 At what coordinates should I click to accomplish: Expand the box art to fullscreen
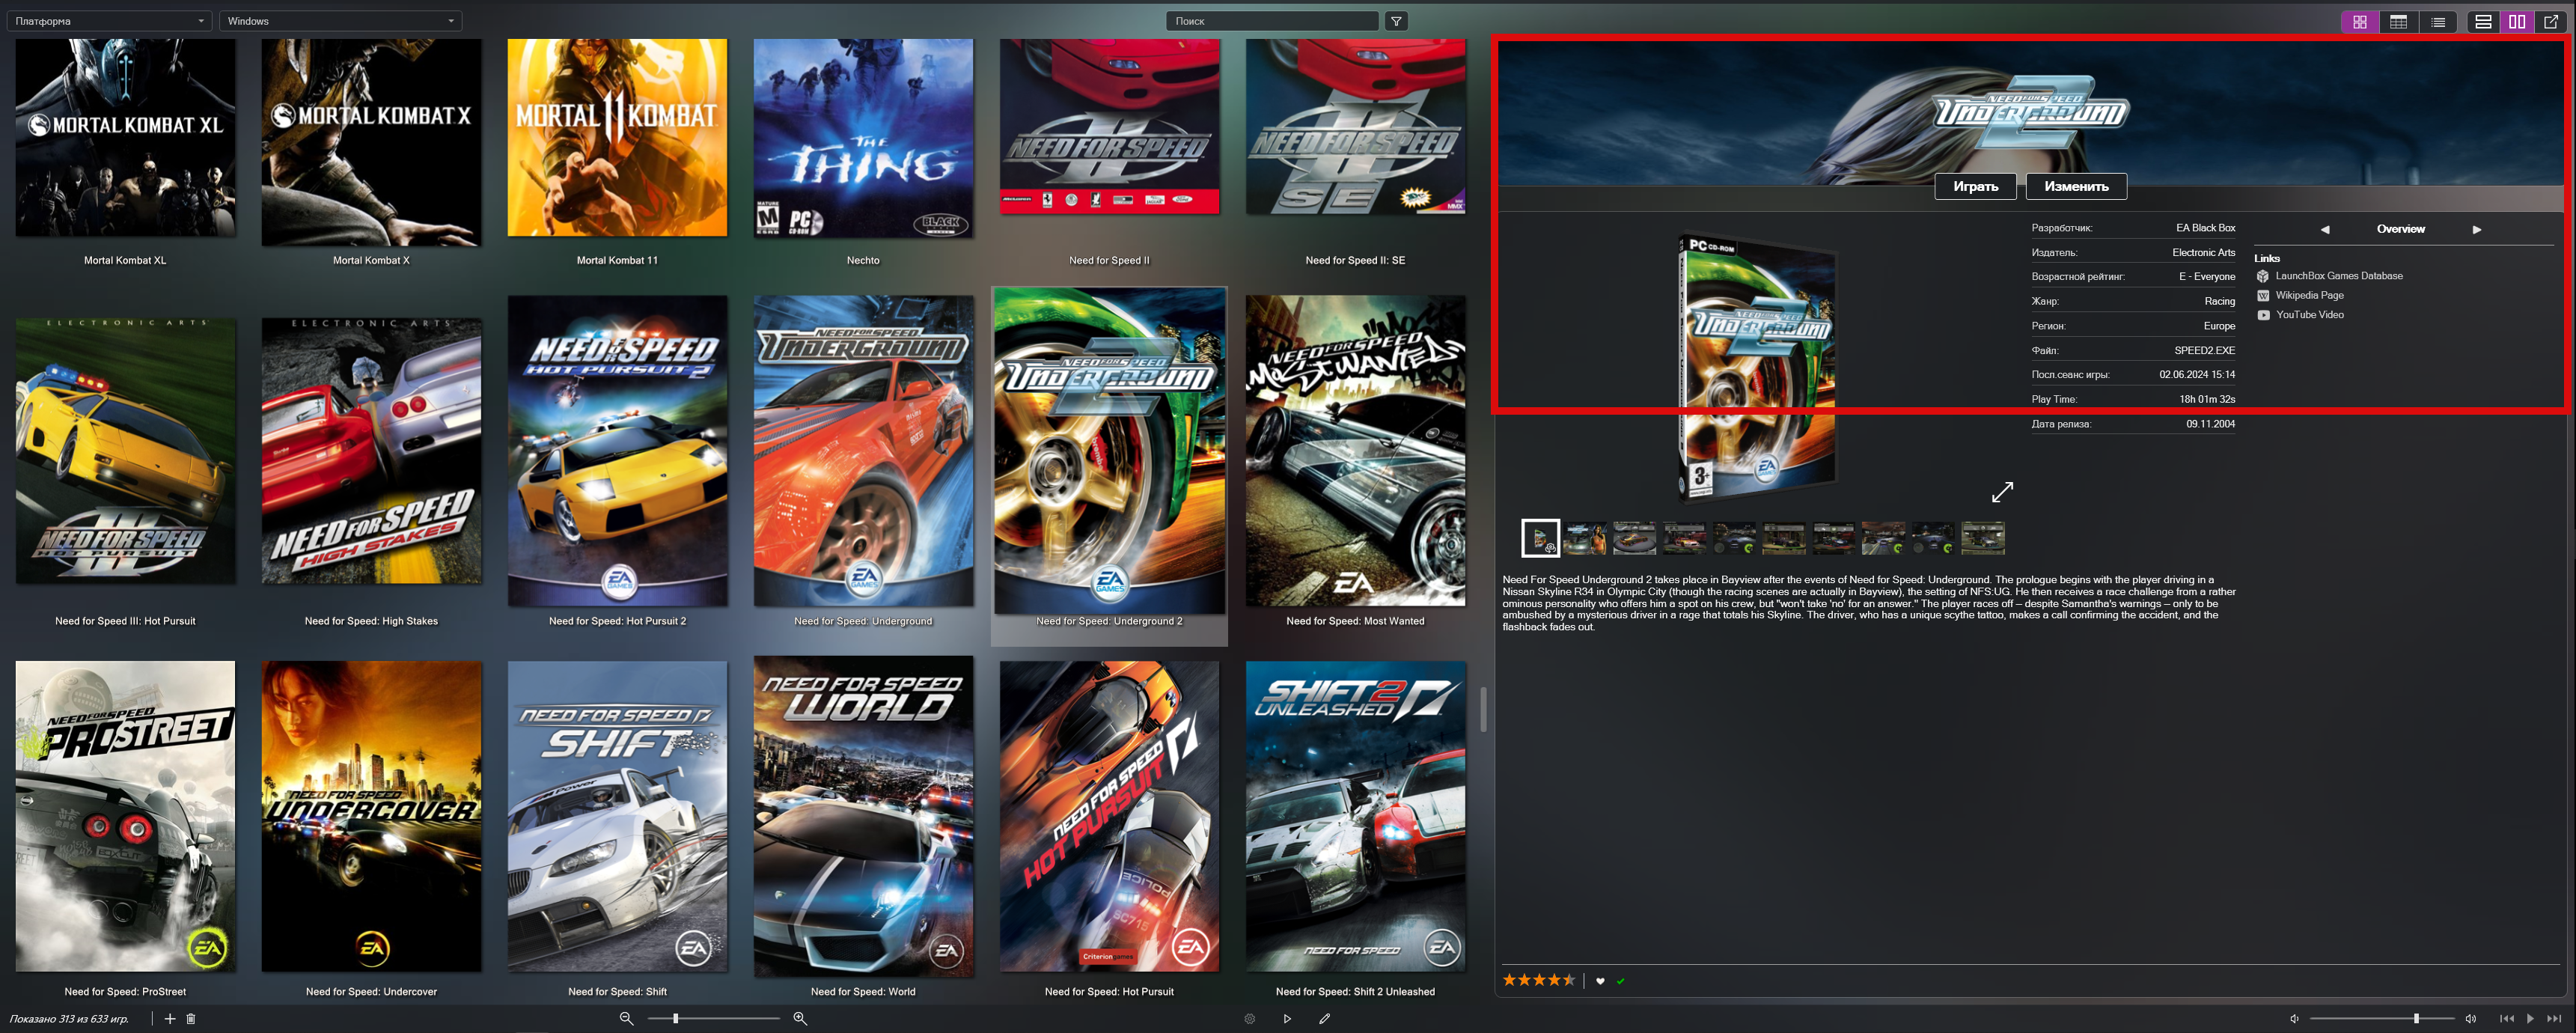tap(2002, 492)
